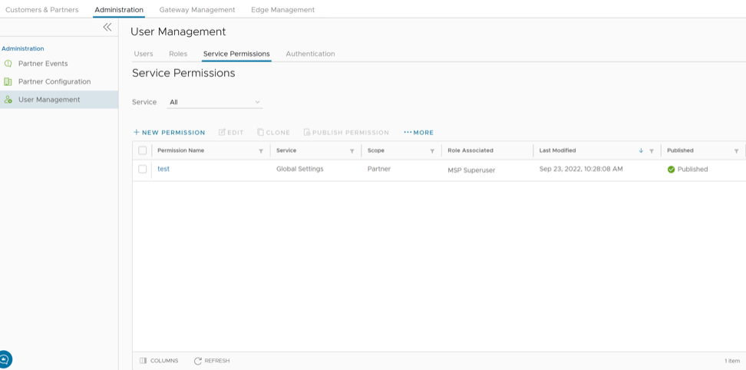Filter the Service column

[x=352, y=151]
